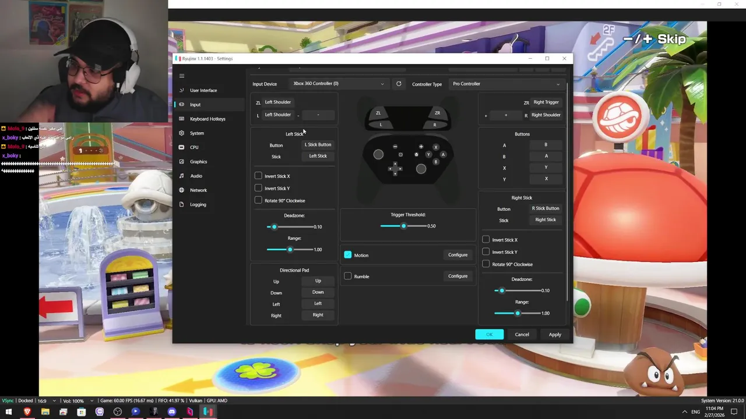Remap the L Left Shoulder binding

[278, 115]
